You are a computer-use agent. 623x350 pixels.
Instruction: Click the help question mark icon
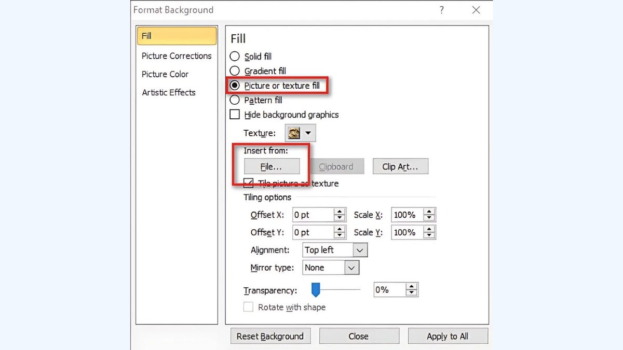pyautogui.click(x=442, y=10)
